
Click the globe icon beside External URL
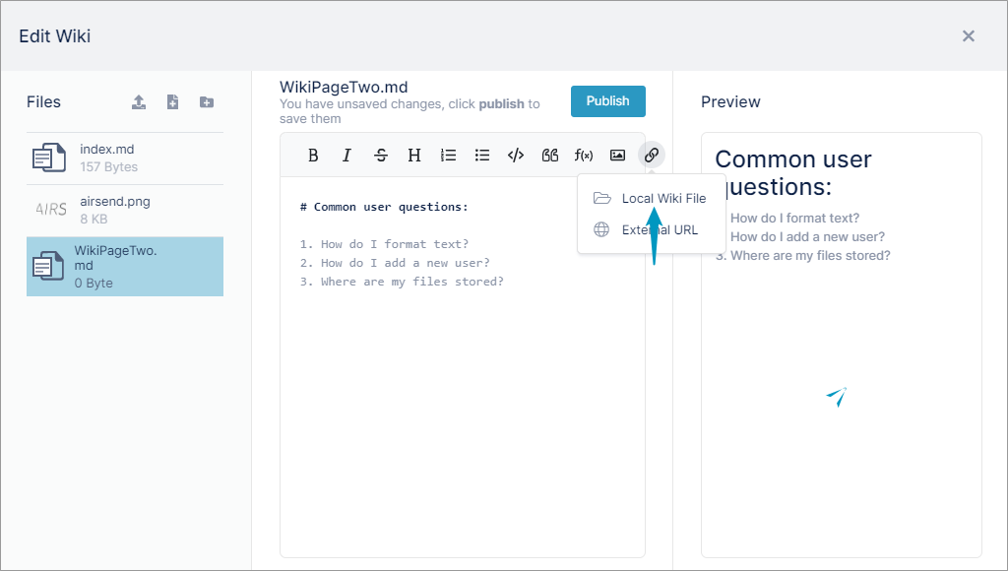tap(601, 229)
